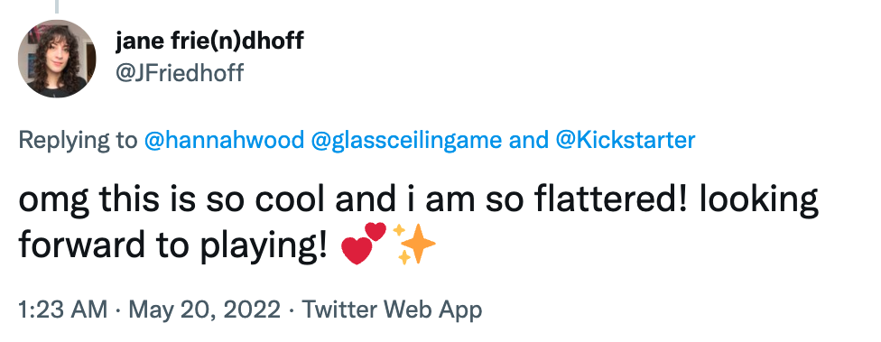Click the two red hearts emoji
881x342 pixels.
click(x=364, y=243)
